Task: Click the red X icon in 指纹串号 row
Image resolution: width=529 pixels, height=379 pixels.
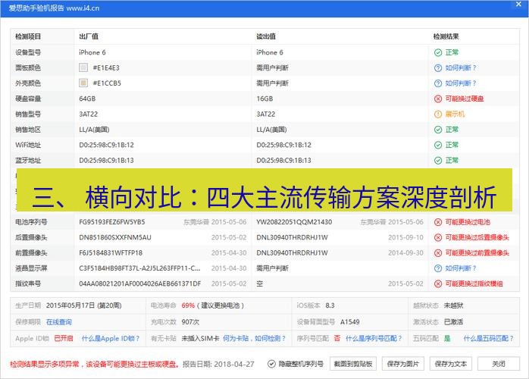Action: 437,283
